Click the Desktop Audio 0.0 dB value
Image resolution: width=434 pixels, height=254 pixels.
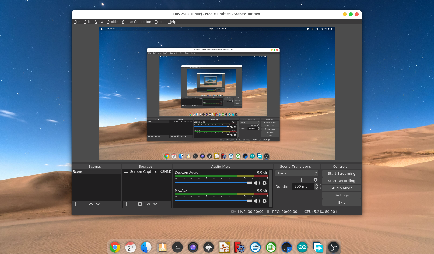(x=262, y=173)
